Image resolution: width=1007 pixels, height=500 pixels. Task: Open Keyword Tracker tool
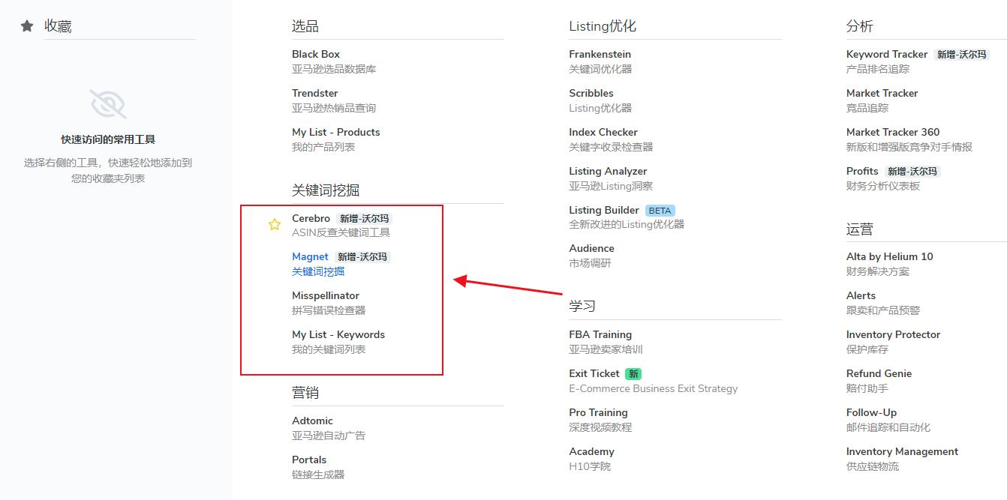tap(887, 55)
